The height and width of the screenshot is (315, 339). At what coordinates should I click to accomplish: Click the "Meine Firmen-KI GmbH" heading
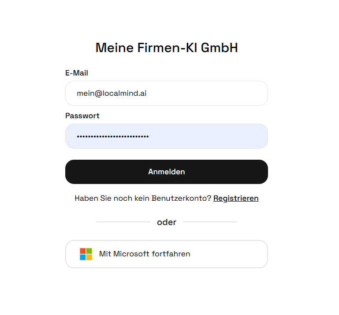pos(167,48)
